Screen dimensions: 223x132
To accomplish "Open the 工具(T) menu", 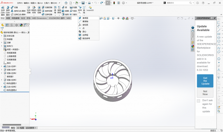I will point(47,3).
